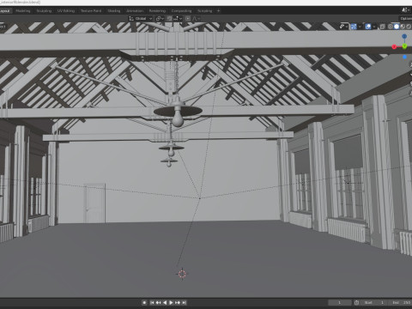Switch to the Modeling workspace tab

click(x=23, y=11)
